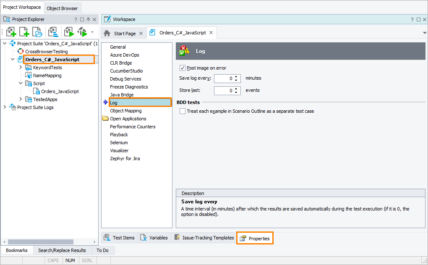
Task: Close the Start Page tab
Action: click(141, 33)
